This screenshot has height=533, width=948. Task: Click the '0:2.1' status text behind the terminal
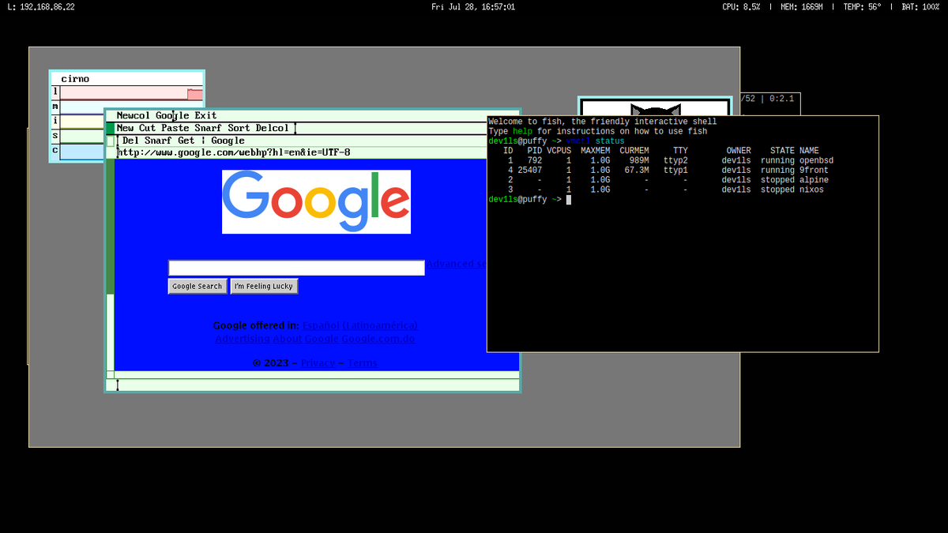(781, 99)
